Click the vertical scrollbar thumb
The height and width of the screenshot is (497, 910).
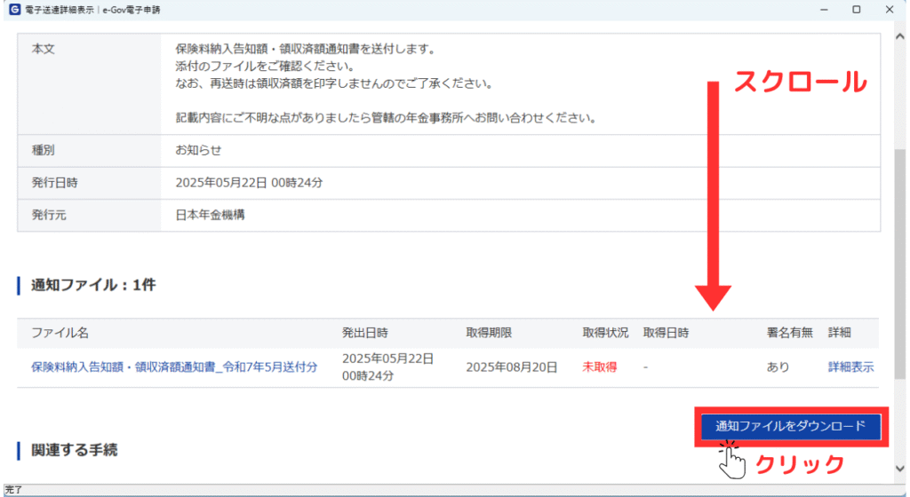[x=900, y=264]
